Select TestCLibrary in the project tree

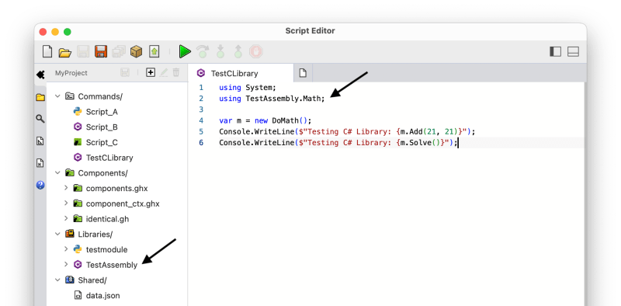109,158
